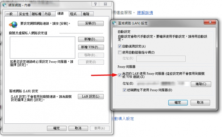222x137 pixels.
Task: Toggle 近端網址不使用 Proxy 伺服器(B) checkbox
Action: pos(124,90)
